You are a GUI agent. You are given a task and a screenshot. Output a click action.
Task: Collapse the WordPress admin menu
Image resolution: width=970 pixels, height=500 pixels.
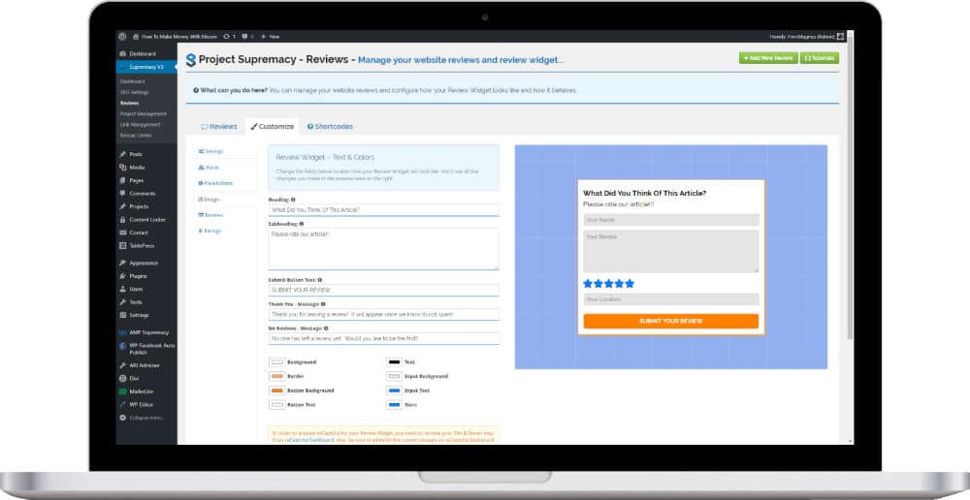(x=141, y=418)
